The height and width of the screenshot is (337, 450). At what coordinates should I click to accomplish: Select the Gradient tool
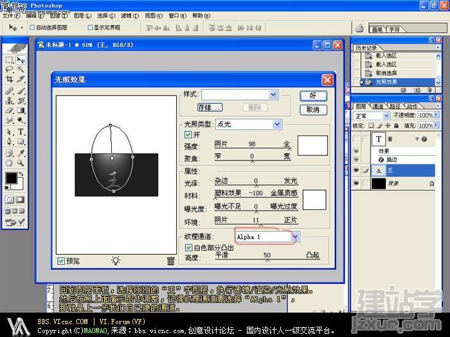click(21, 110)
